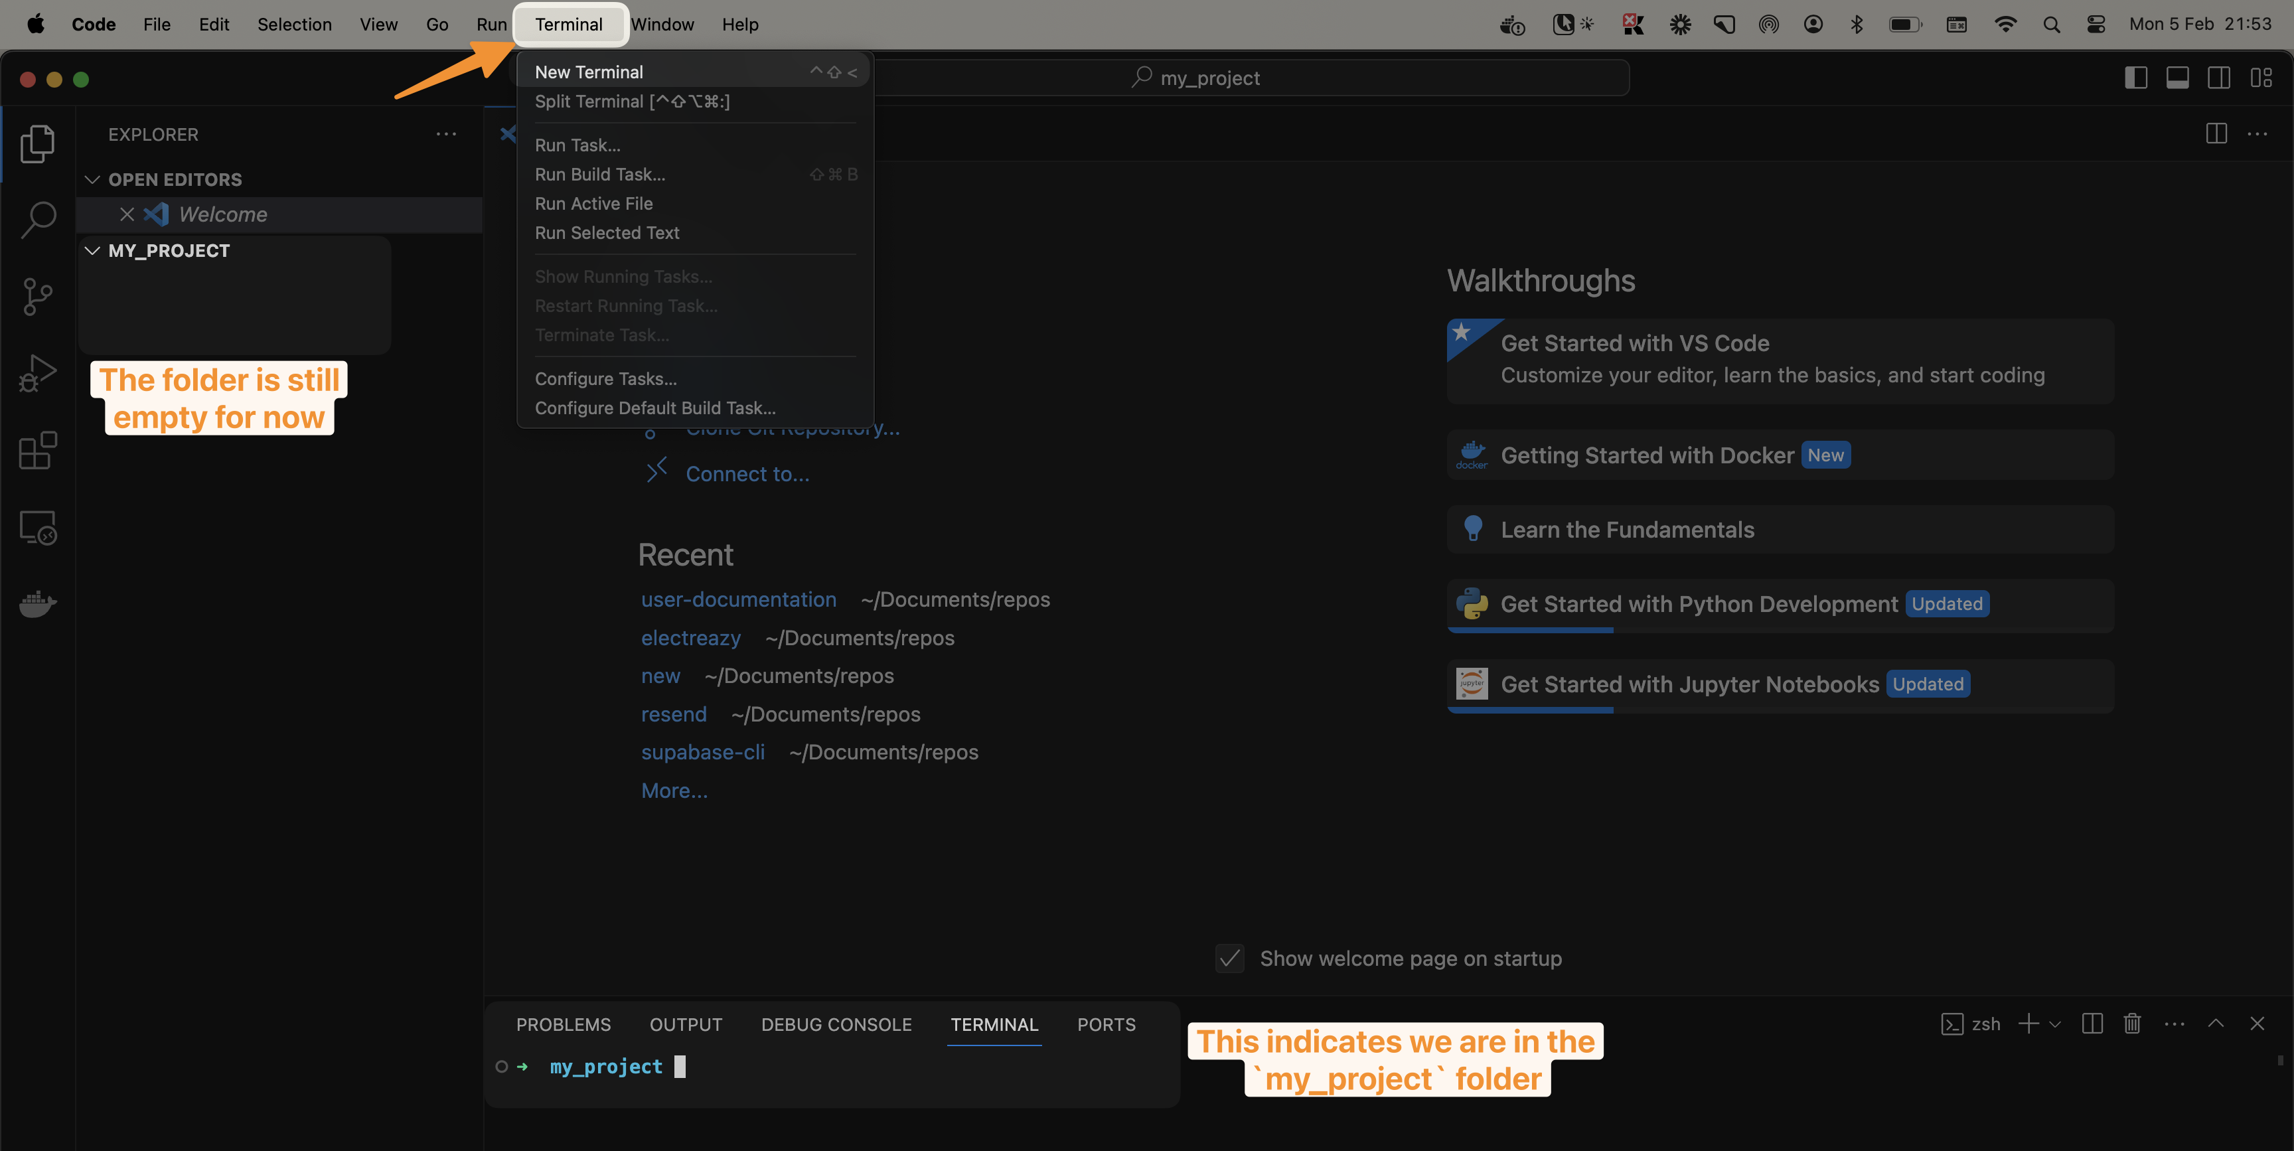Select the Run and Debug icon
Image resolution: width=2294 pixels, height=1151 pixels.
37,372
